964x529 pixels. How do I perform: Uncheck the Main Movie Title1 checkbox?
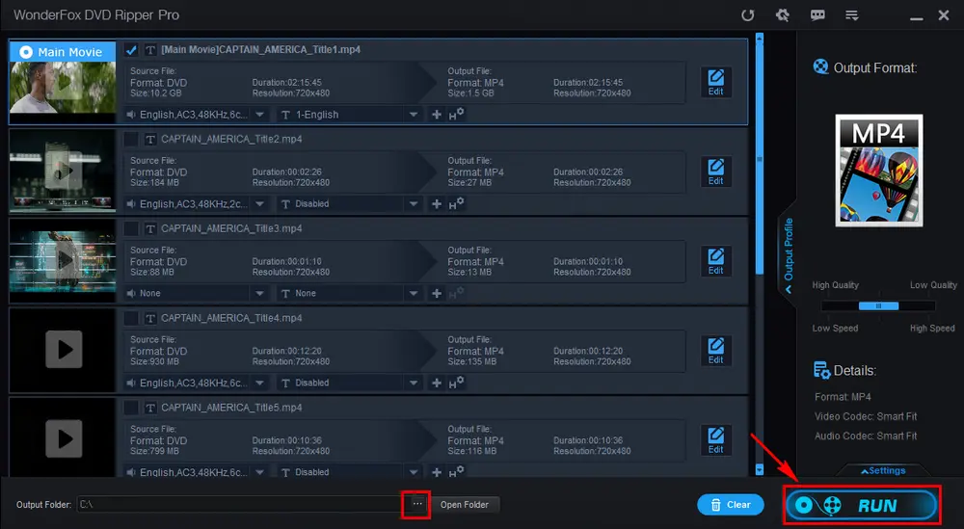[x=131, y=50]
